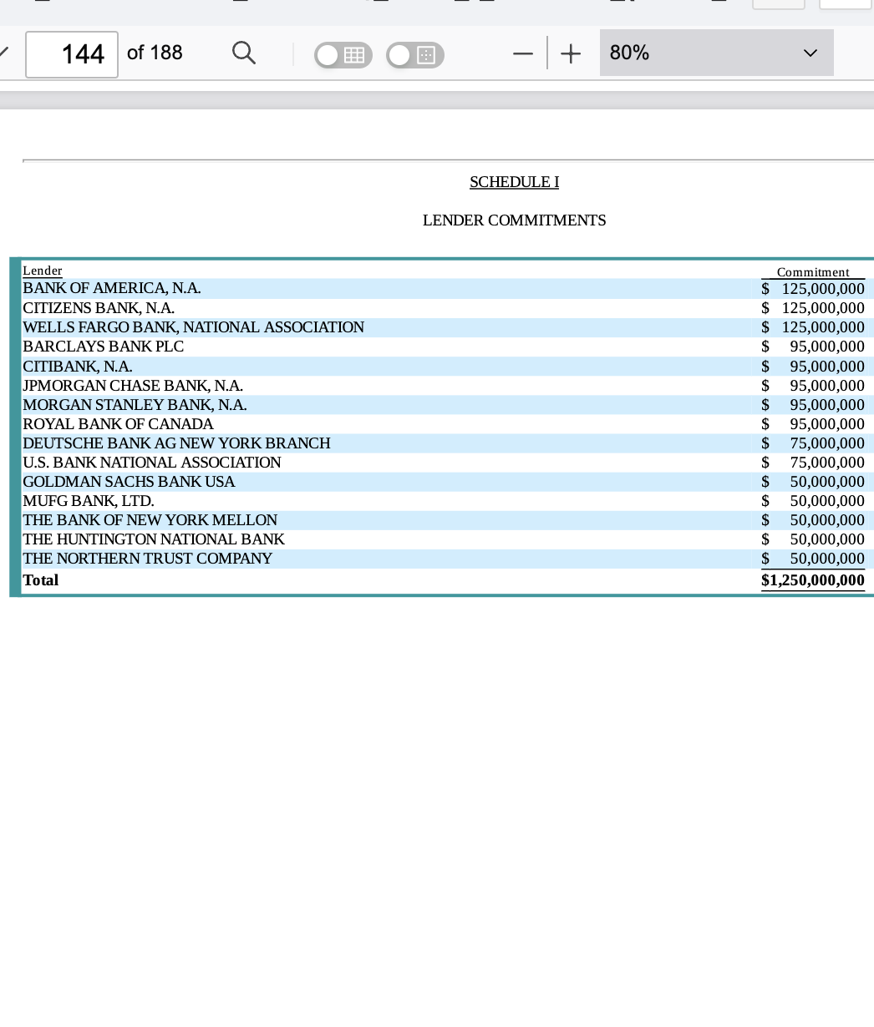
Task: Click MUFG Bank's 50,000,000 commitment
Action: (827, 501)
